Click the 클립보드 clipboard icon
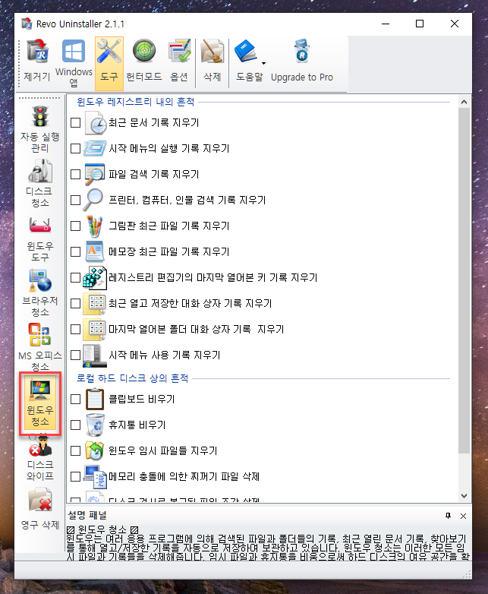Image resolution: width=488 pixels, height=594 pixels. click(x=95, y=399)
